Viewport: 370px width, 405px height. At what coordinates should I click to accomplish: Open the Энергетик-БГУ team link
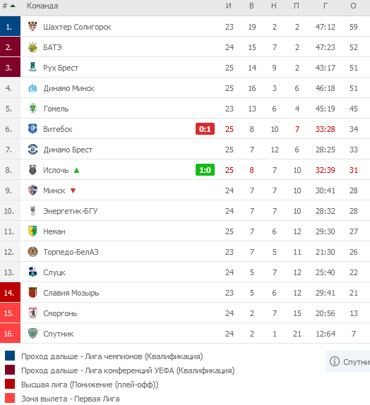tap(71, 211)
